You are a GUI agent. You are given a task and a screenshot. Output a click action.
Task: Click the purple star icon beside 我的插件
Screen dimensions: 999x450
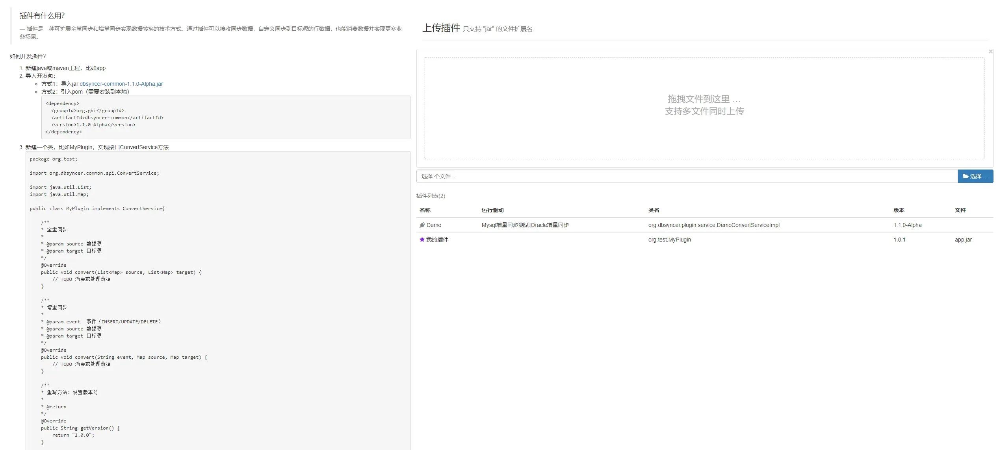[422, 240]
